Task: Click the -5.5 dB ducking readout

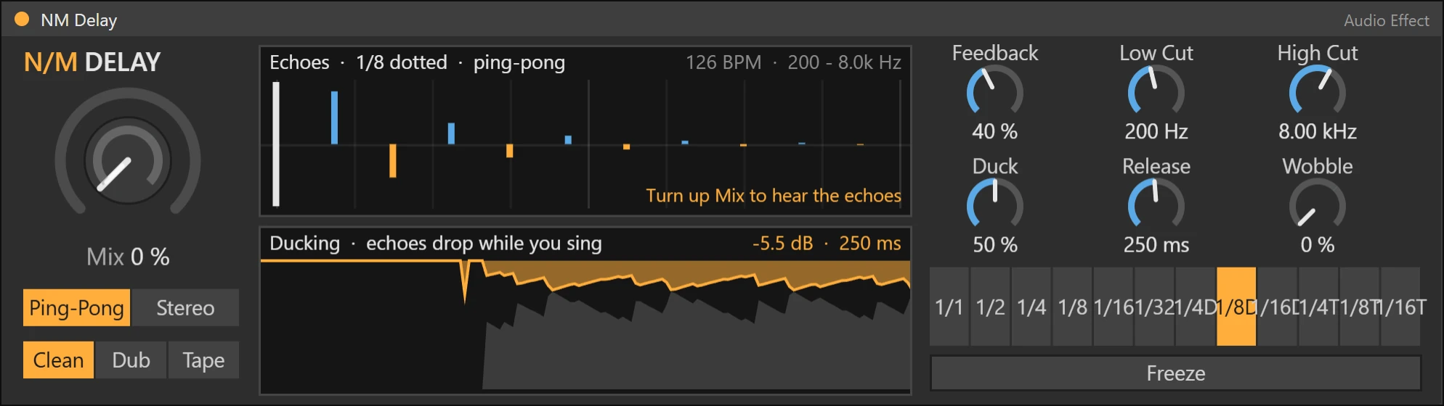Action: 782,243
